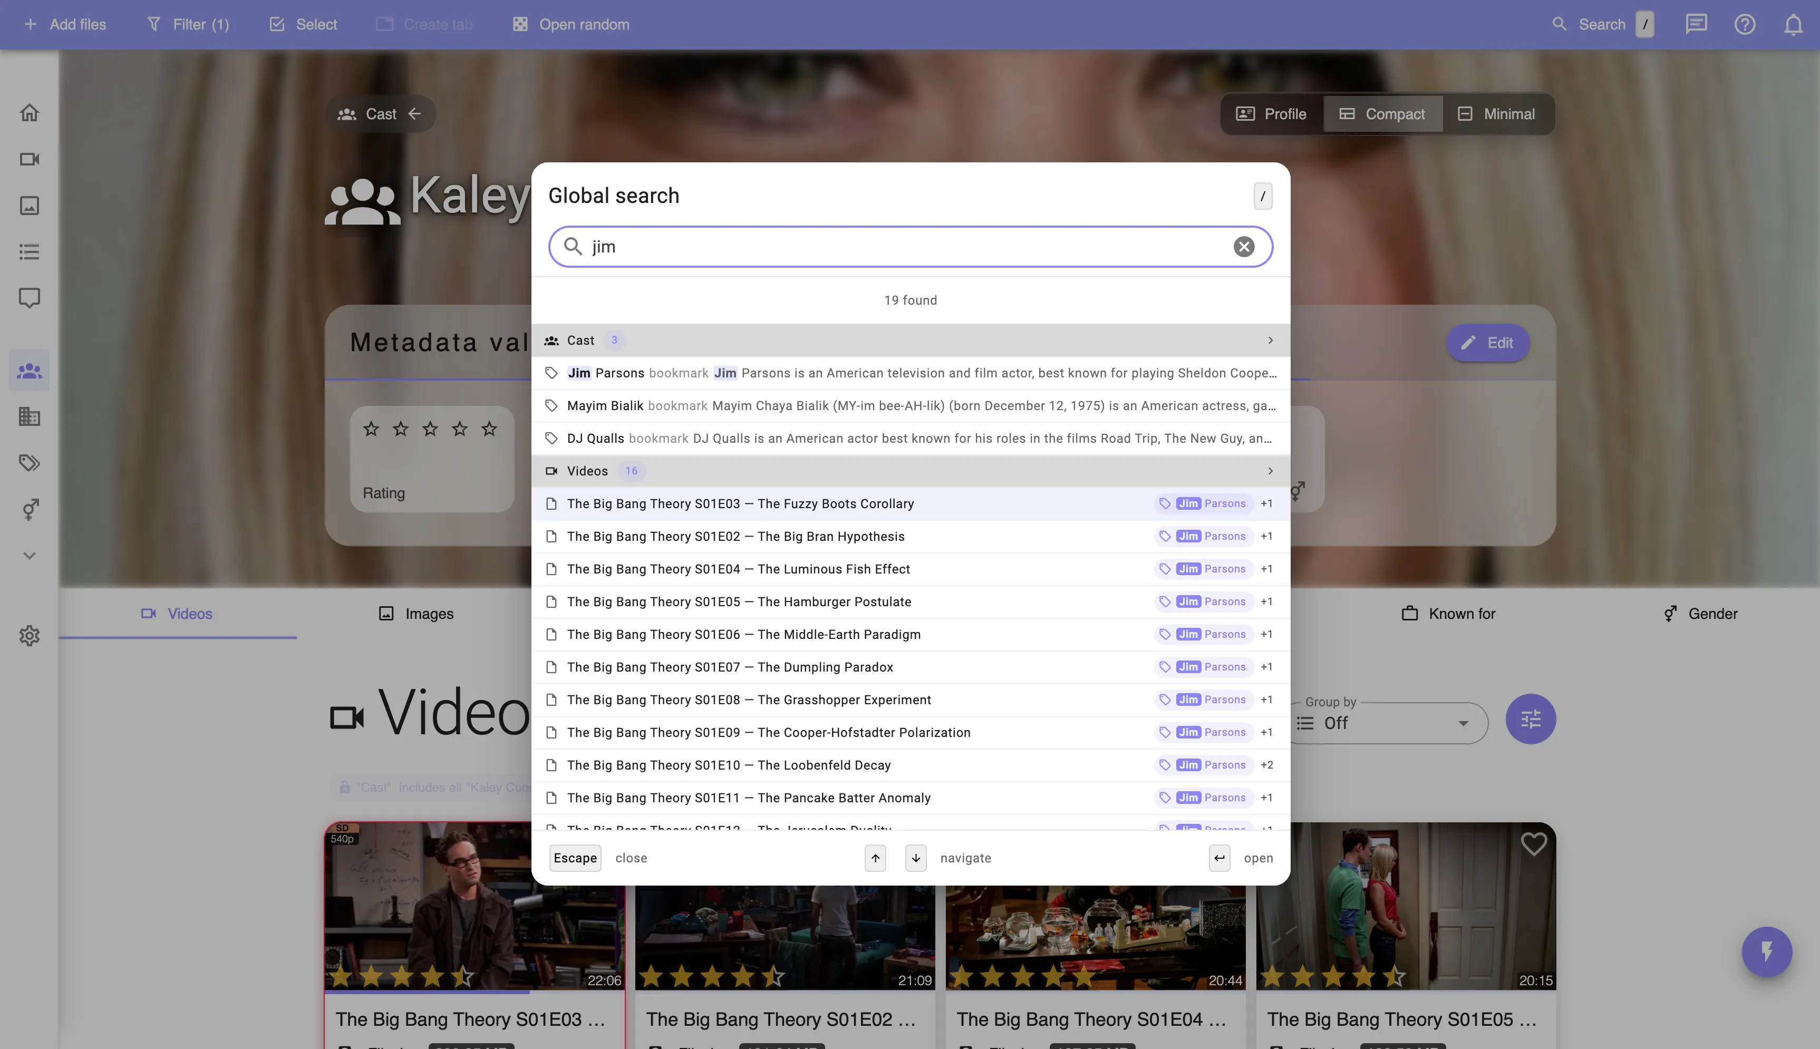This screenshot has height=1049, width=1820.
Task: Open the sort and display options round button
Action: coord(1531,719)
